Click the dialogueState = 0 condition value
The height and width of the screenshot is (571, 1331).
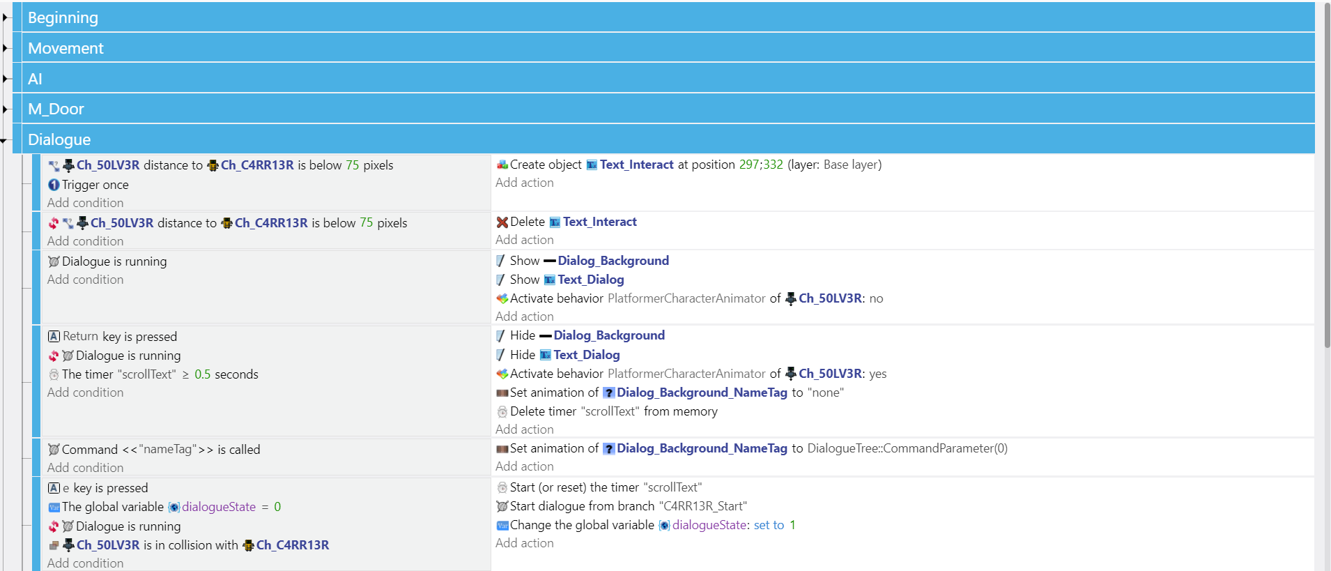click(277, 507)
